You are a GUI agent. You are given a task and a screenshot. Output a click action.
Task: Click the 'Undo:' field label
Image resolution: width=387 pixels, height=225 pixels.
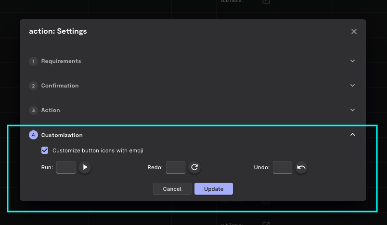point(262,167)
